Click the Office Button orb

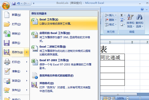pos(6,5)
